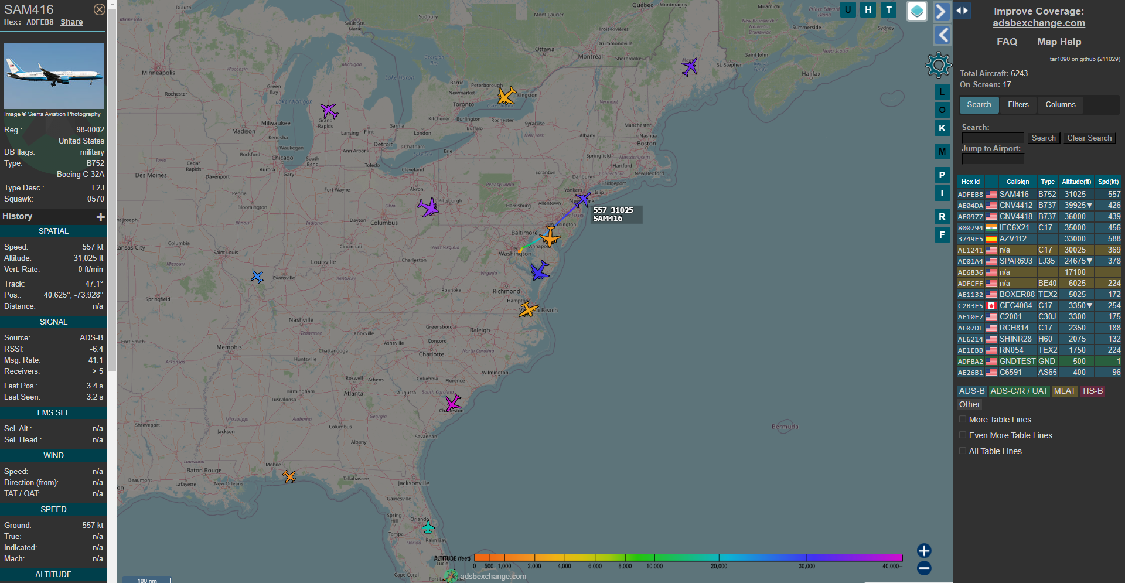Open tar1090 on github link
1125x583 pixels.
coord(1085,59)
